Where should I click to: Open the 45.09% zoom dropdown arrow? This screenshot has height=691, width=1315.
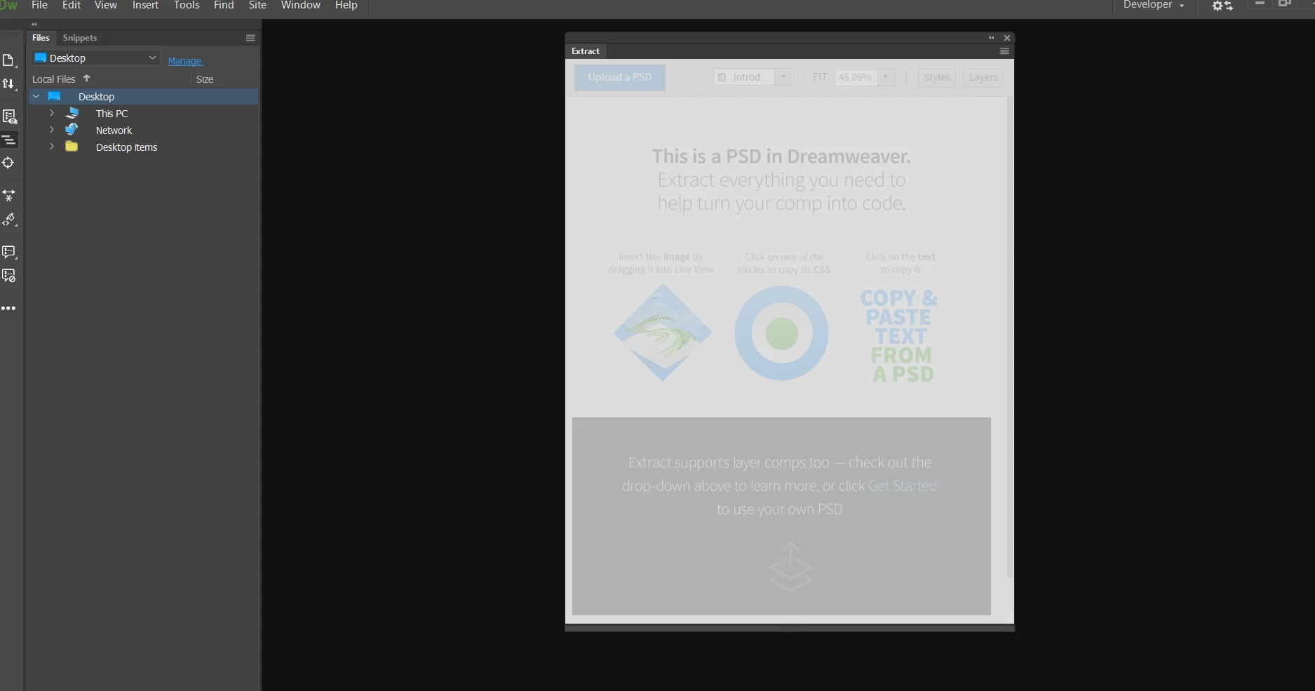[x=886, y=77]
